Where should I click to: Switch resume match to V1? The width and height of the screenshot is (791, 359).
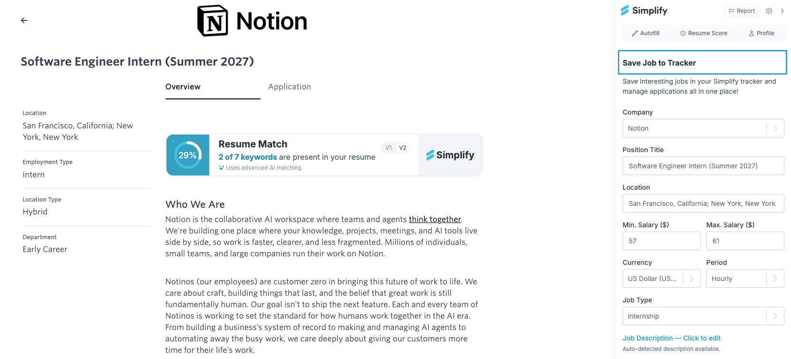point(389,148)
